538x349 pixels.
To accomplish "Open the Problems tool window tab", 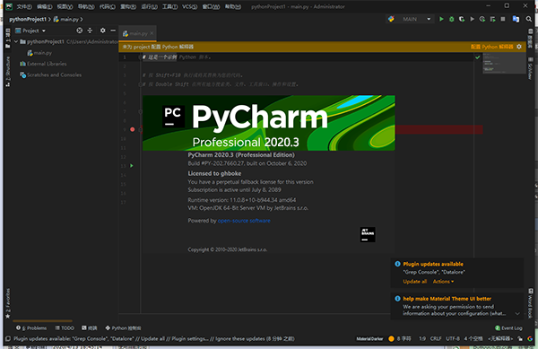I will point(31,328).
